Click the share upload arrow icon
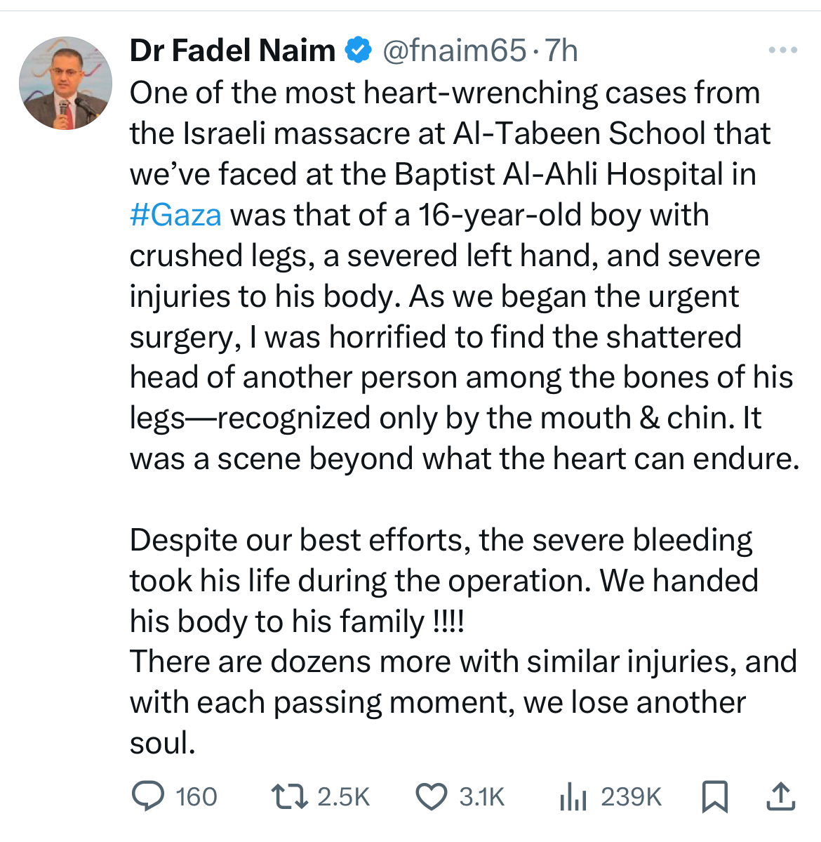Viewport: 821px width, 842px height. (x=780, y=796)
